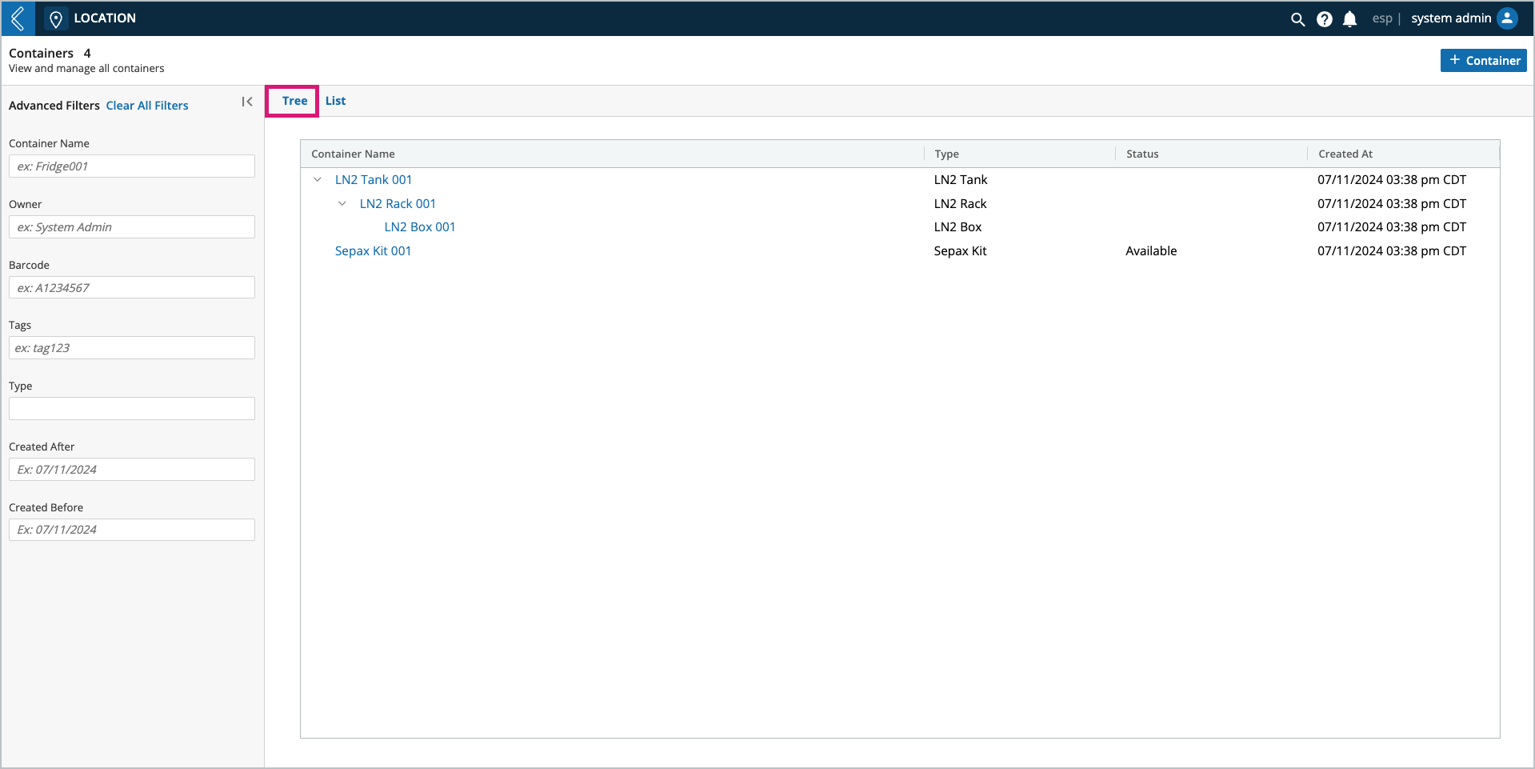Click the Status column header
The image size is (1535, 769).
click(1142, 154)
